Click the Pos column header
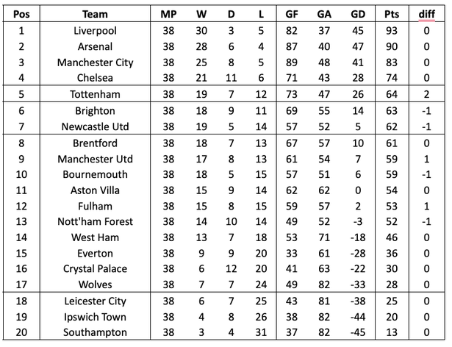This screenshot has height=347, width=452. [x=21, y=14]
